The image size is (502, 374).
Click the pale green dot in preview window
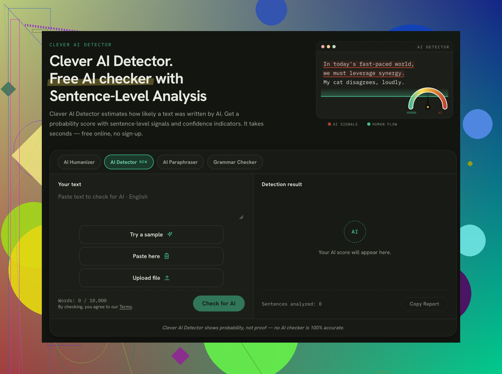(x=334, y=47)
